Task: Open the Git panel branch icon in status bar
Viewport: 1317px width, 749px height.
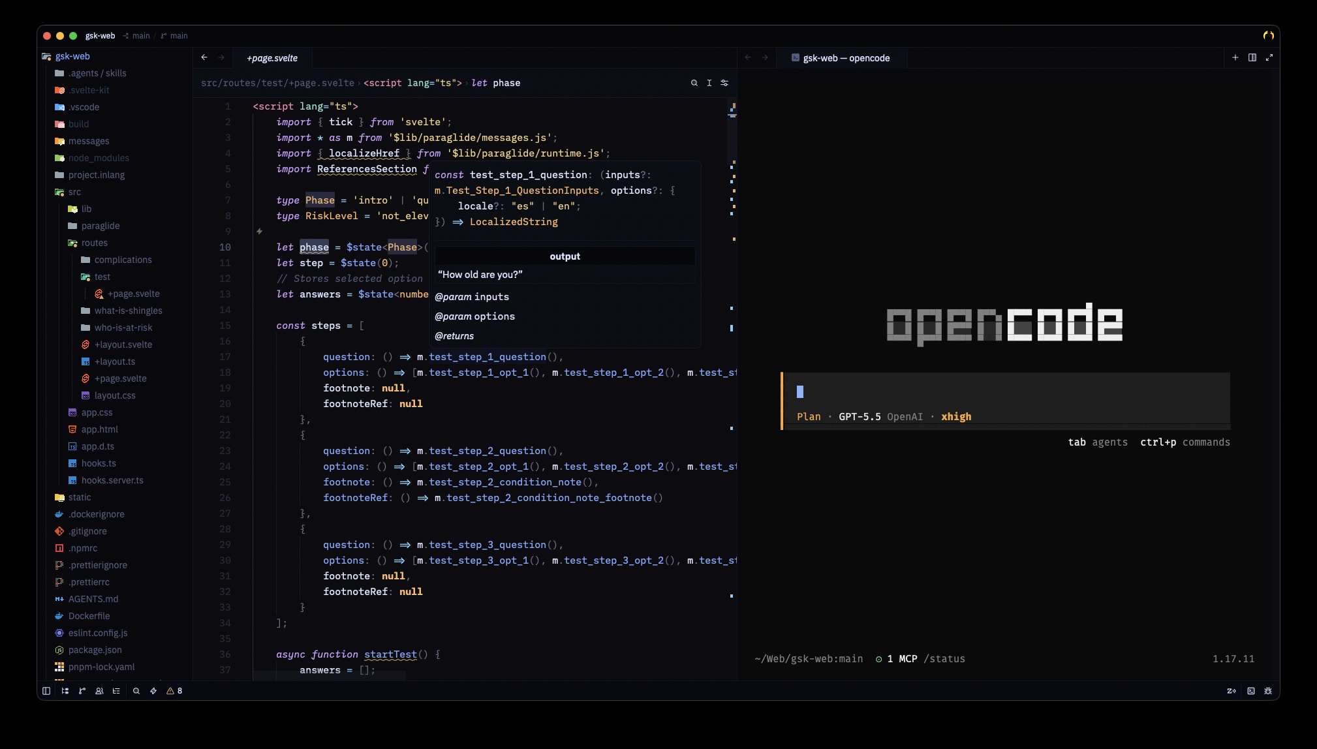Action: 82,691
